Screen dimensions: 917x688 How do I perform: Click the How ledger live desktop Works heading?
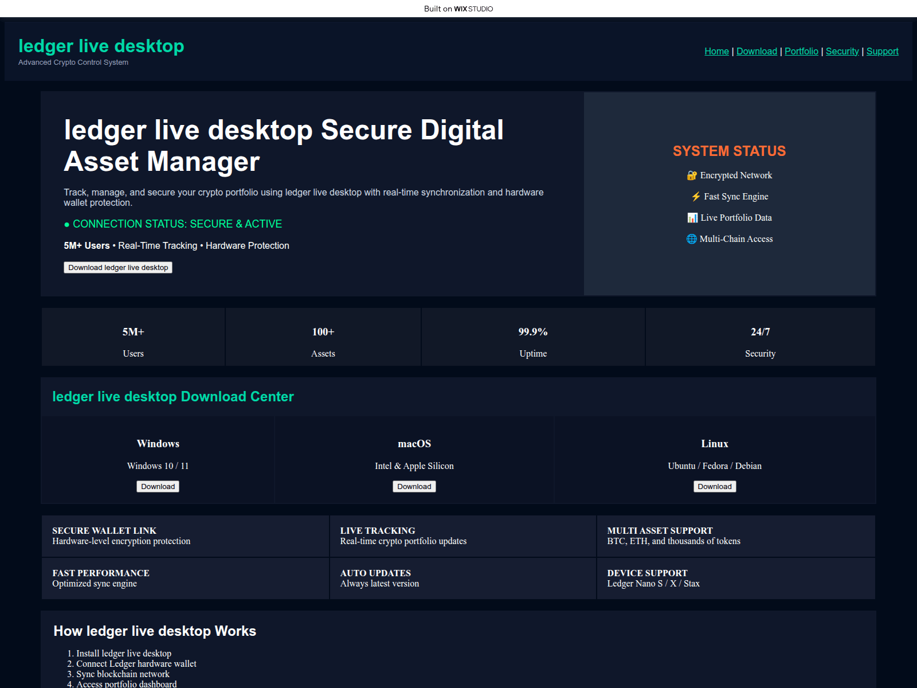[x=155, y=631]
